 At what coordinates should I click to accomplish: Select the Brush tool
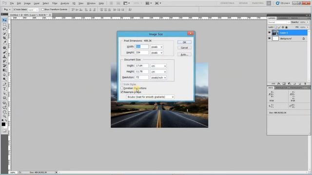pos(4,52)
